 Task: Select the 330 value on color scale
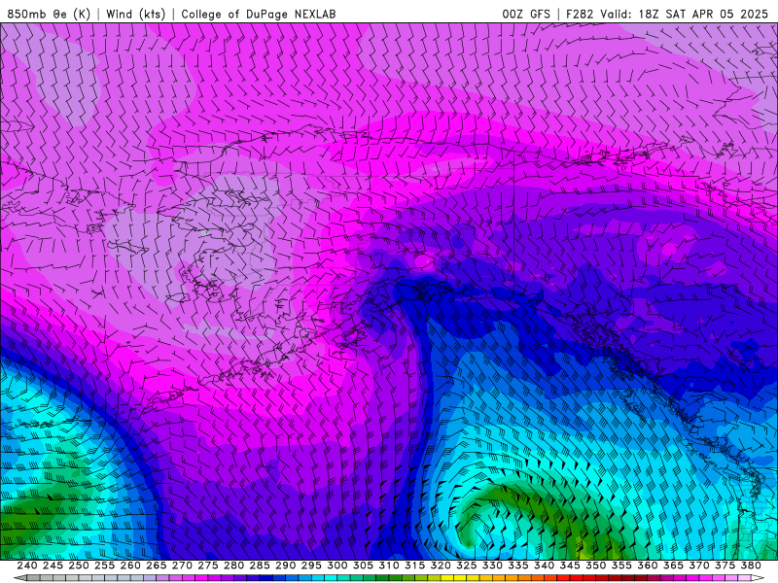pyautogui.click(x=492, y=566)
